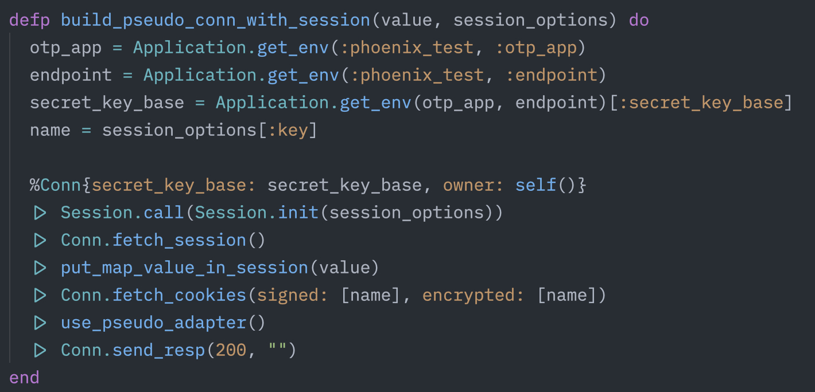Click the pipe operator before use_pseudo_adapter
This screenshot has height=392, width=815.
tap(40, 323)
